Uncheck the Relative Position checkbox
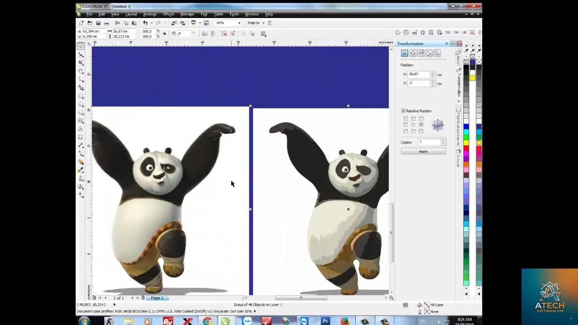578x325 pixels. [403, 111]
